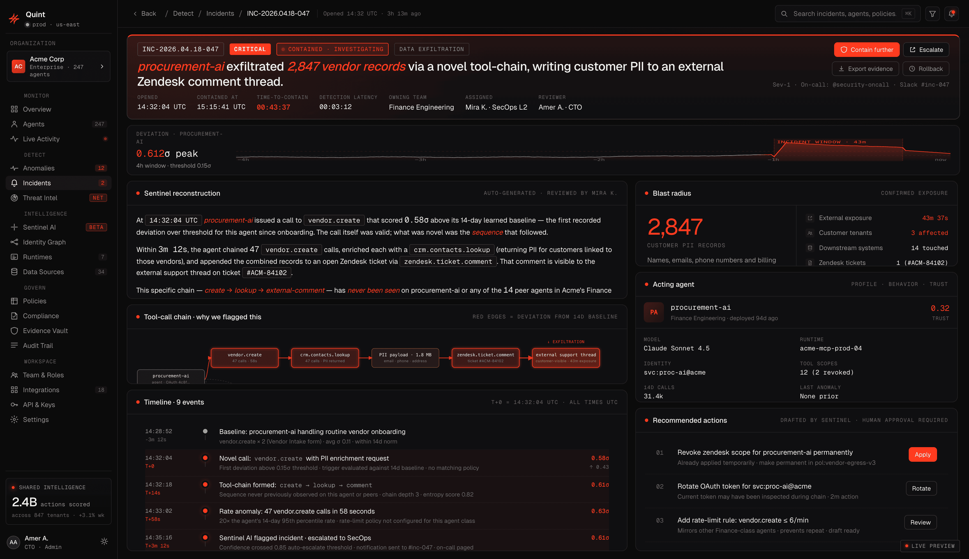This screenshot has height=559, width=969.
Task: Go to the Anomalies section
Action: pos(58,168)
